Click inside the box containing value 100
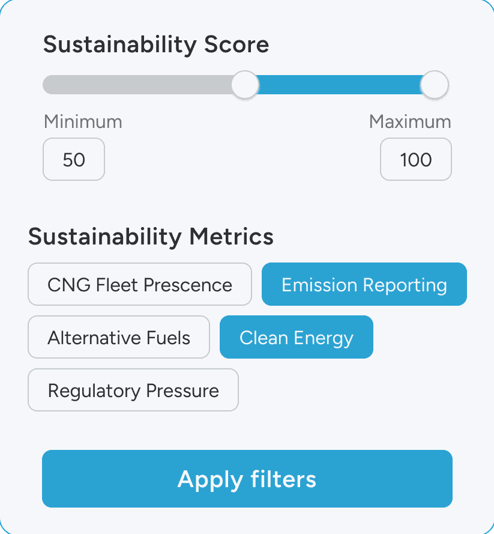494x534 pixels. (415, 160)
